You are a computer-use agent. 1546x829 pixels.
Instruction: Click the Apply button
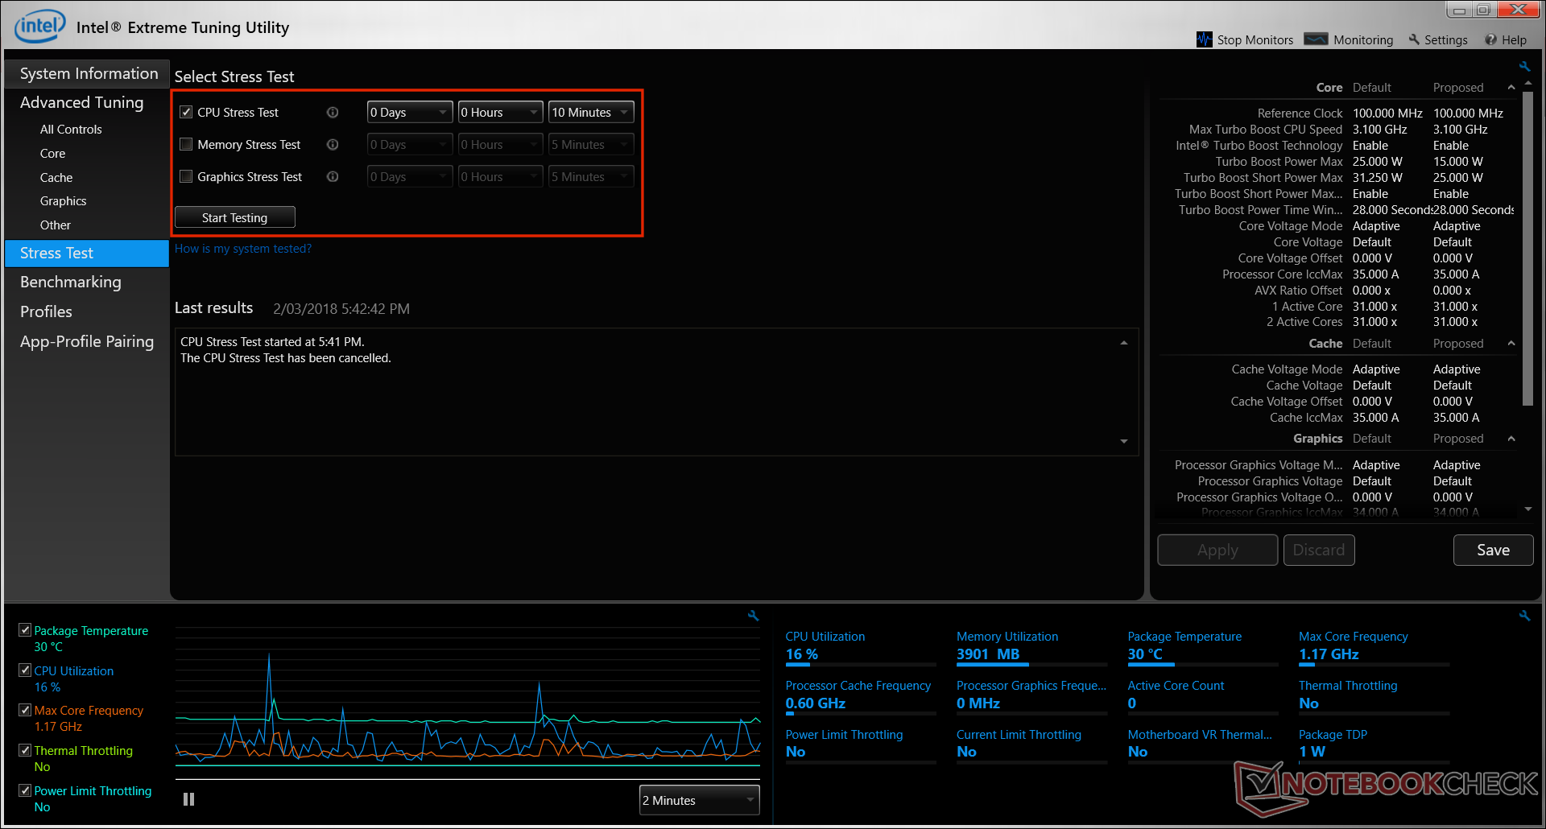click(x=1217, y=550)
